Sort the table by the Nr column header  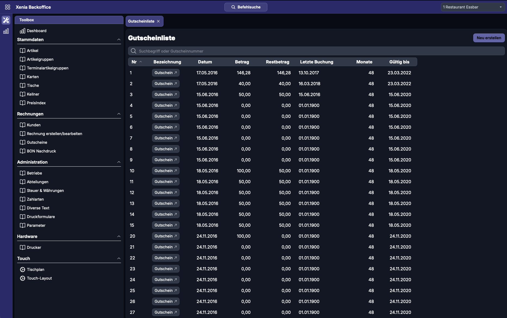point(134,62)
